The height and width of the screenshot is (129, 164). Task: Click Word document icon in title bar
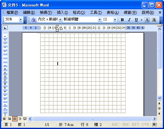4,5
